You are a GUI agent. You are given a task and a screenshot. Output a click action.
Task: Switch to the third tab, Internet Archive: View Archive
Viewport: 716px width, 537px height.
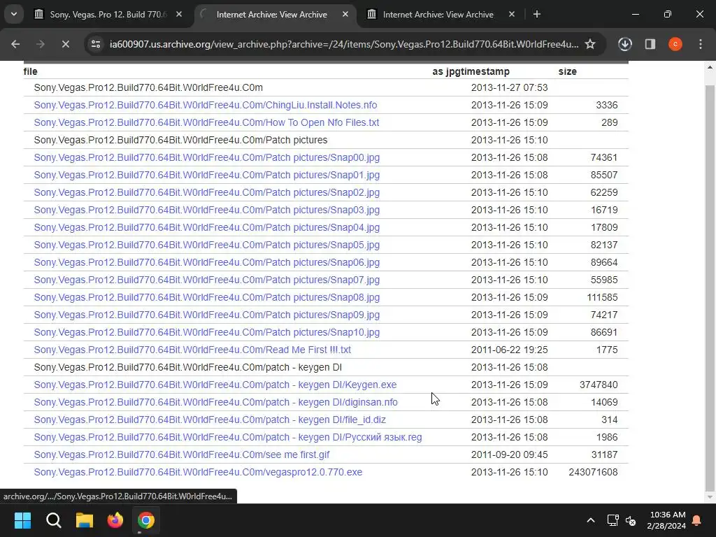[x=438, y=14]
